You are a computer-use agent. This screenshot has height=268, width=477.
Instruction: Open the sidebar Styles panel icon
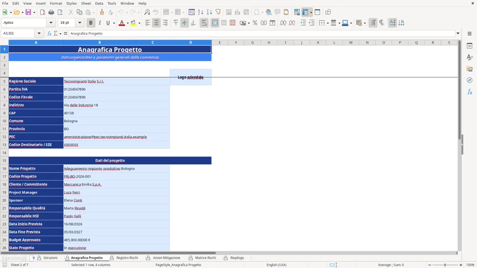pyautogui.click(x=469, y=58)
